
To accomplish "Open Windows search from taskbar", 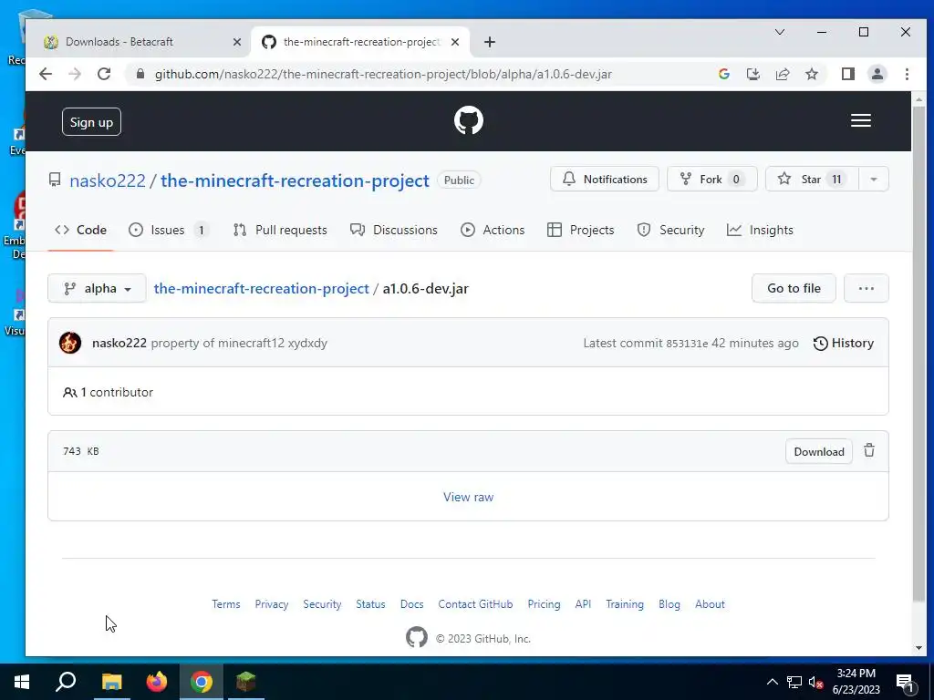I will tap(66, 682).
